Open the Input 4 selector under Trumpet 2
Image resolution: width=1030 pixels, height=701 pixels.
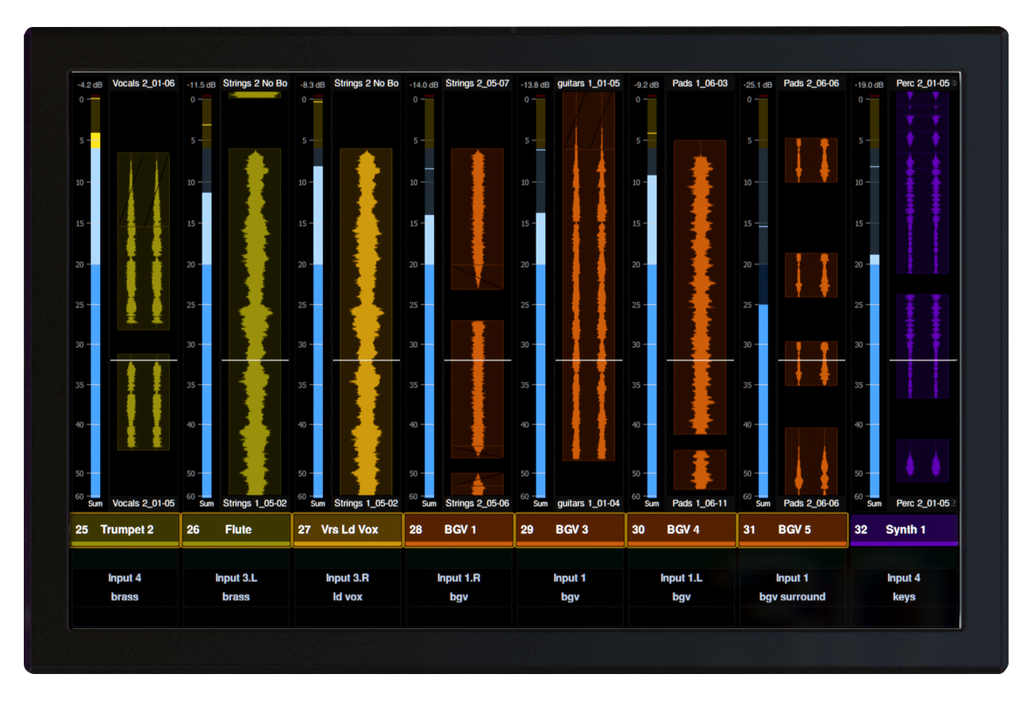[x=125, y=578]
